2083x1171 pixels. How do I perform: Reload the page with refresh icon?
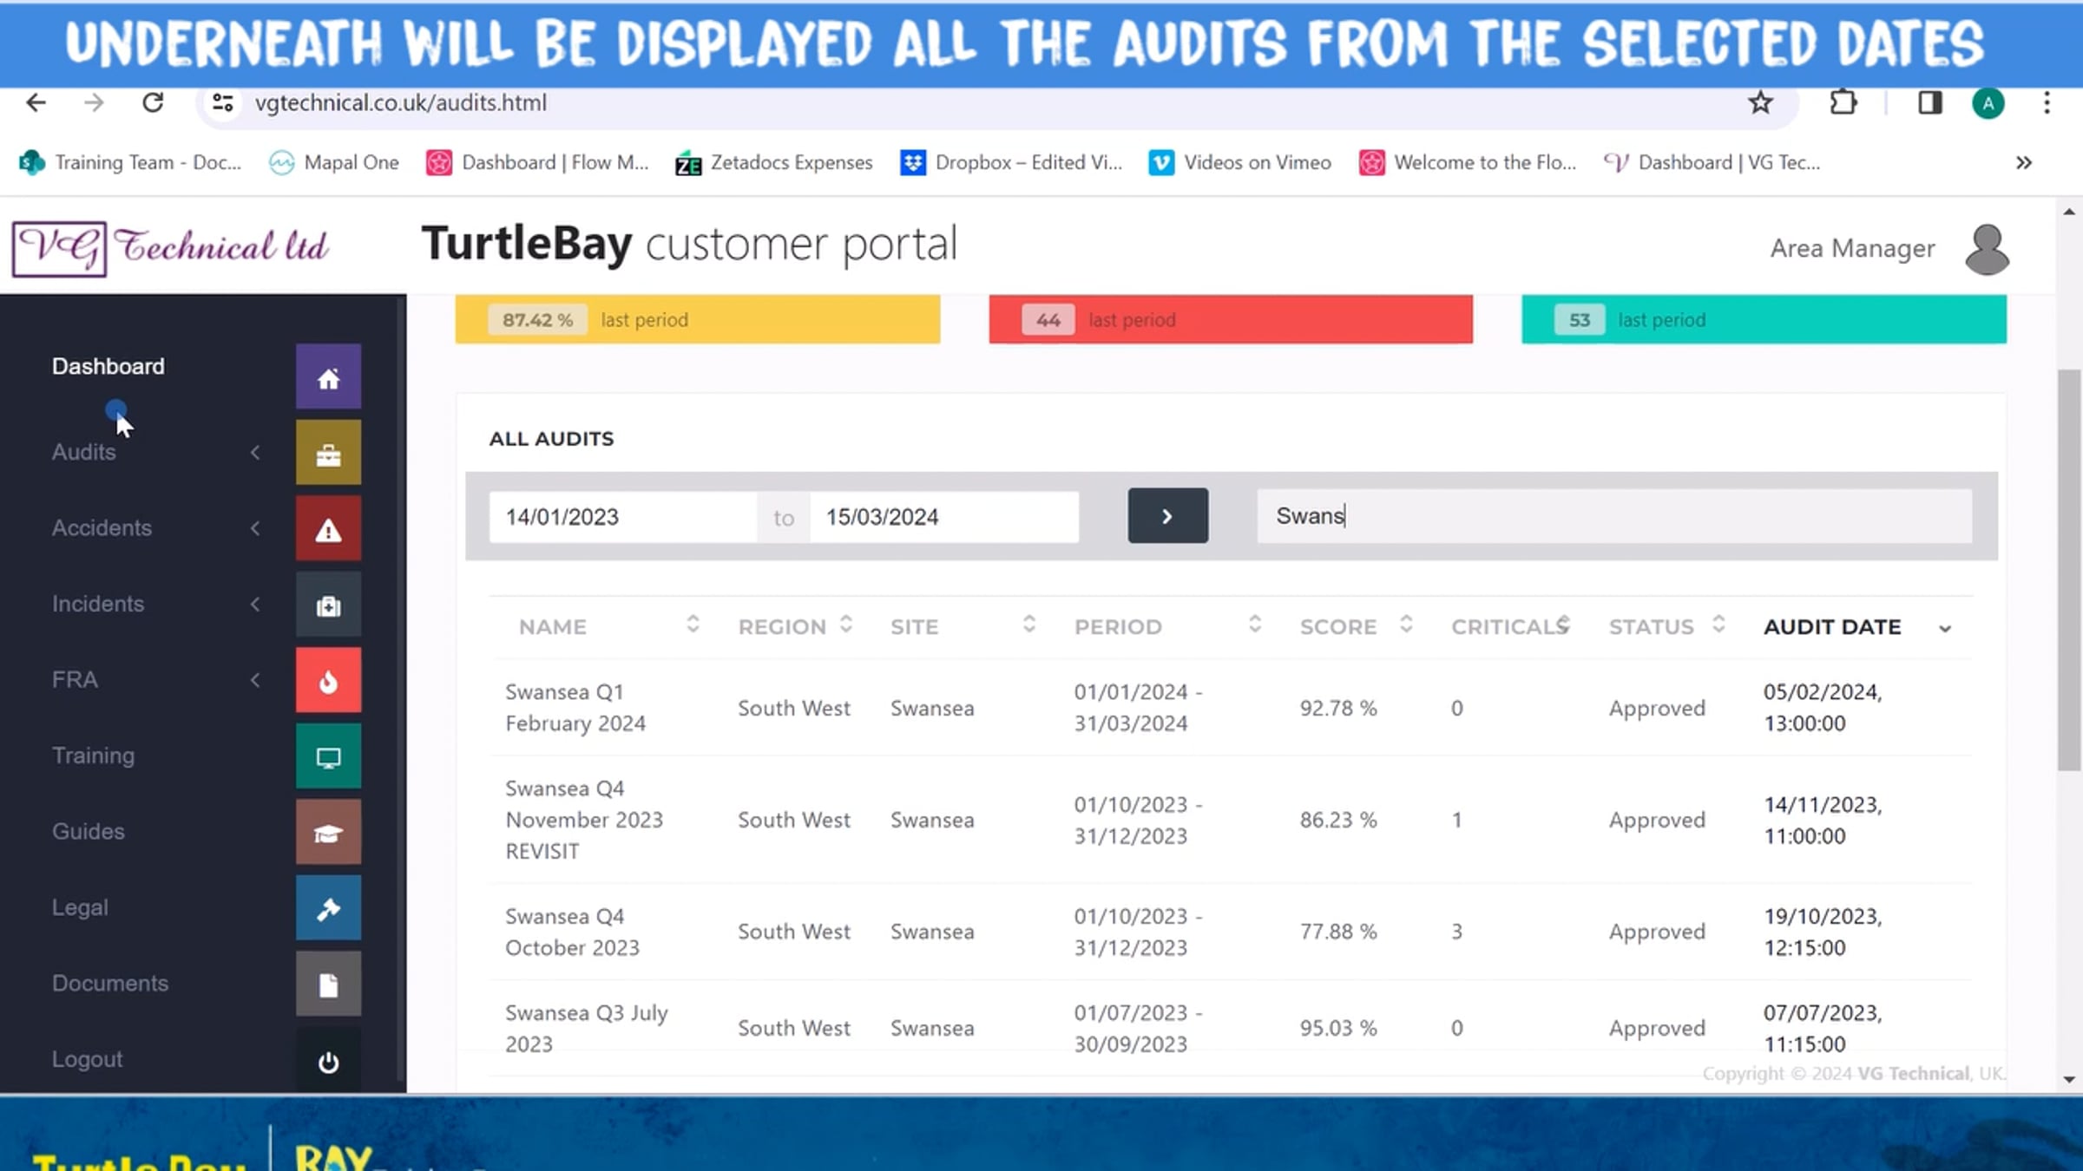[153, 102]
